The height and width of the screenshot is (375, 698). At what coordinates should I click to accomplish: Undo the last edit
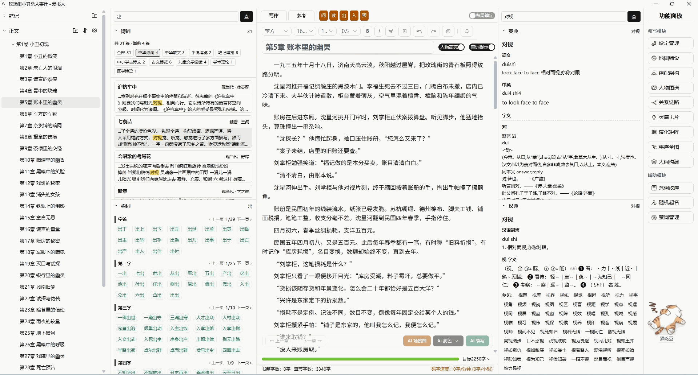[x=419, y=31]
